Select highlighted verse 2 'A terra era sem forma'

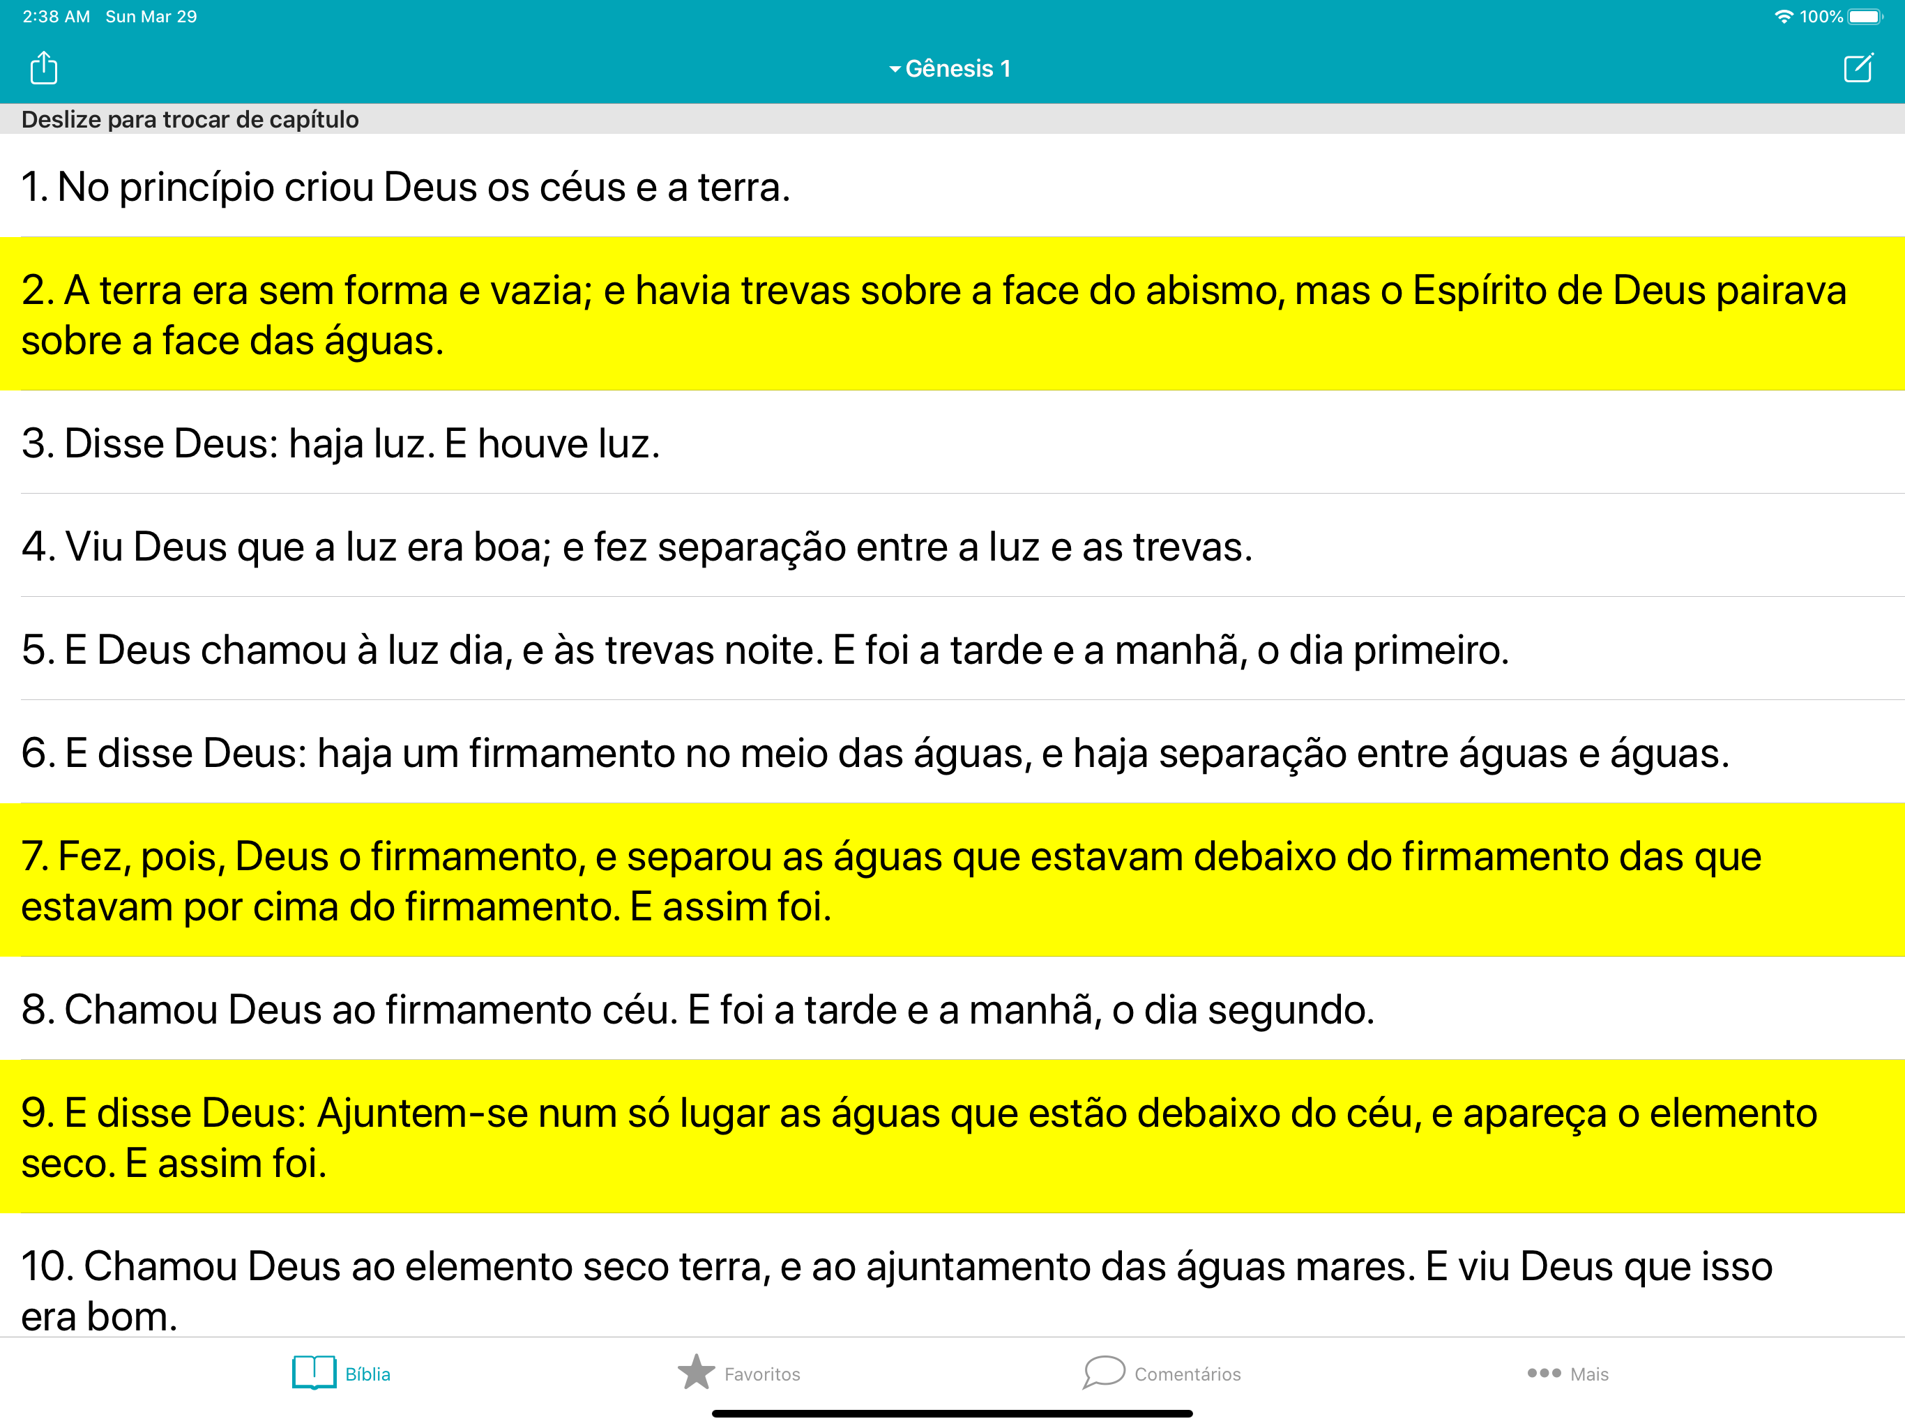[x=952, y=314]
